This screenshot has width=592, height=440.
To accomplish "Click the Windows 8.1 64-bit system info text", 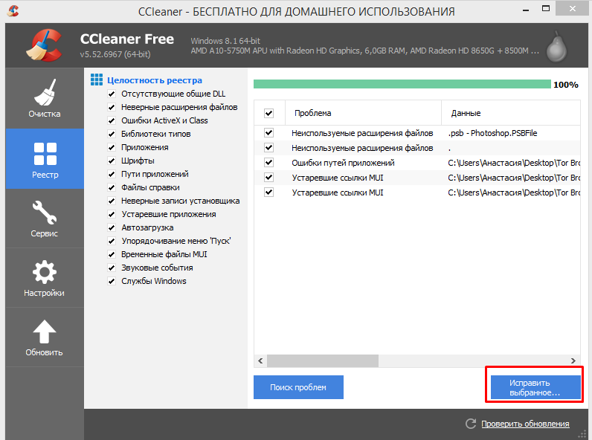I will coord(225,41).
